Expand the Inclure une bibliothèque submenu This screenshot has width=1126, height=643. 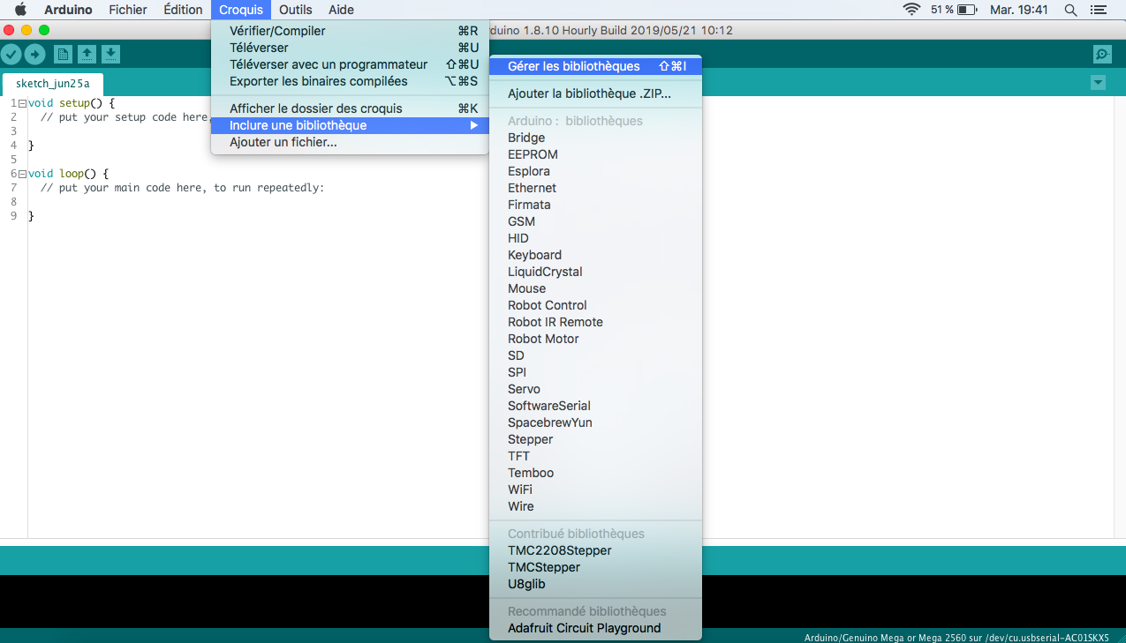click(350, 125)
